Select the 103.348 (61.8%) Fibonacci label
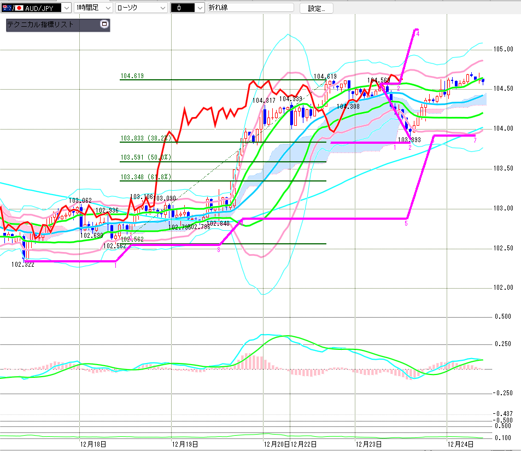This screenshot has width=521, height=451. coord(146,177)
